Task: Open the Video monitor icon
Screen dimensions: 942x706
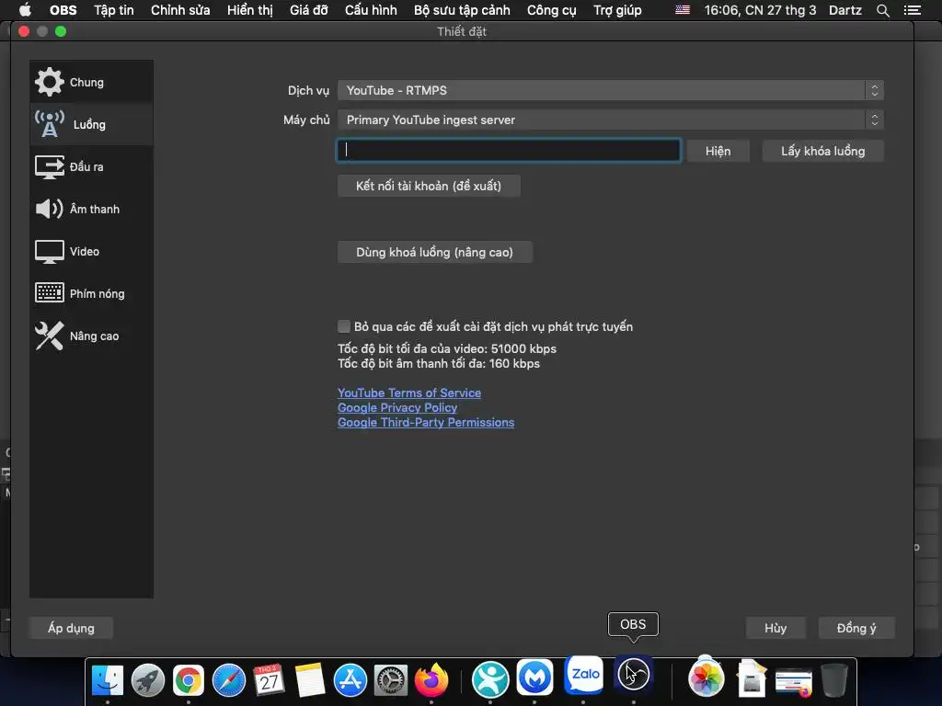Action: [50, 252]
